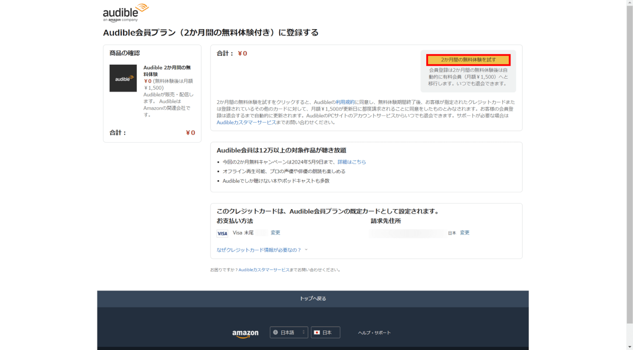Click トップへ戻る bar
This screenshot has width=633, height=350.
313,299
